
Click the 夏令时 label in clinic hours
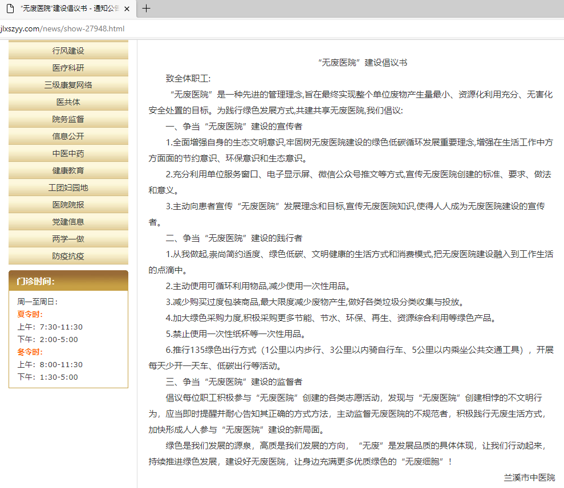[x=30, y=314]
